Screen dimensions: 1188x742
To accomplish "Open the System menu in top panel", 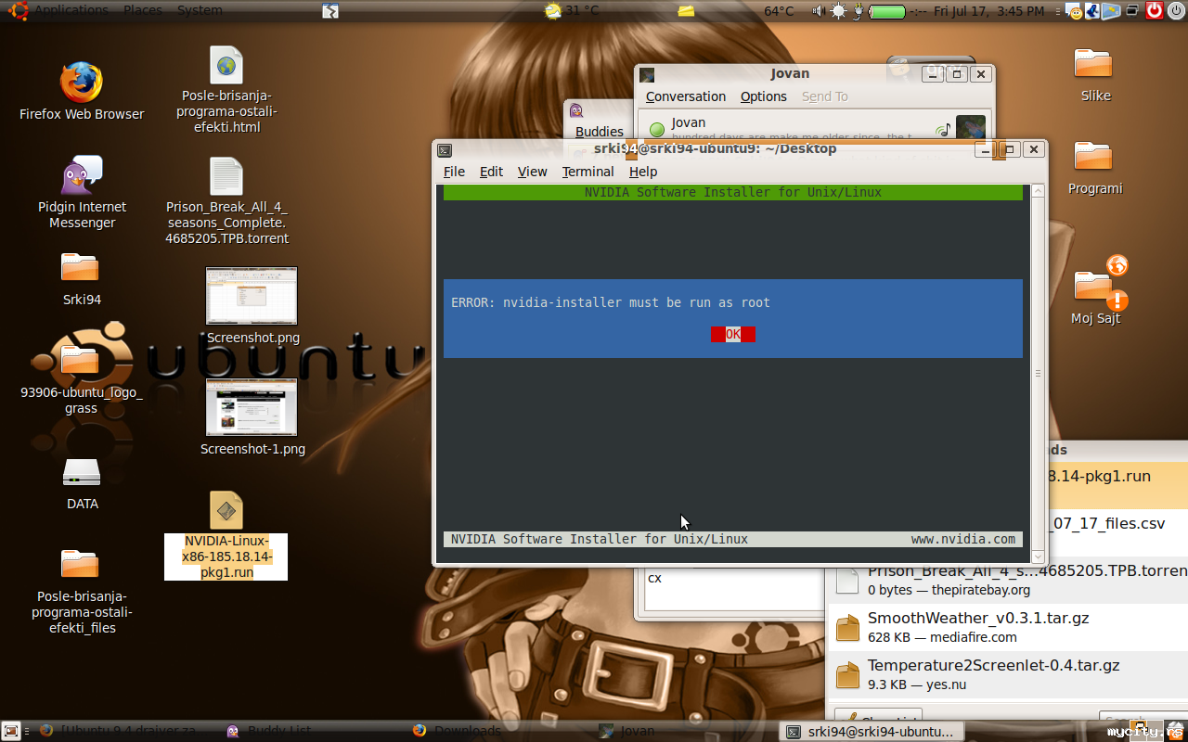I will [x=200, y=10].
